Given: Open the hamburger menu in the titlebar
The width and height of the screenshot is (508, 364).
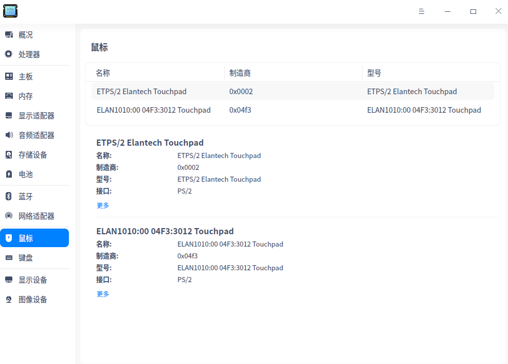Looking at the screenshot, I should click(422, 11).
